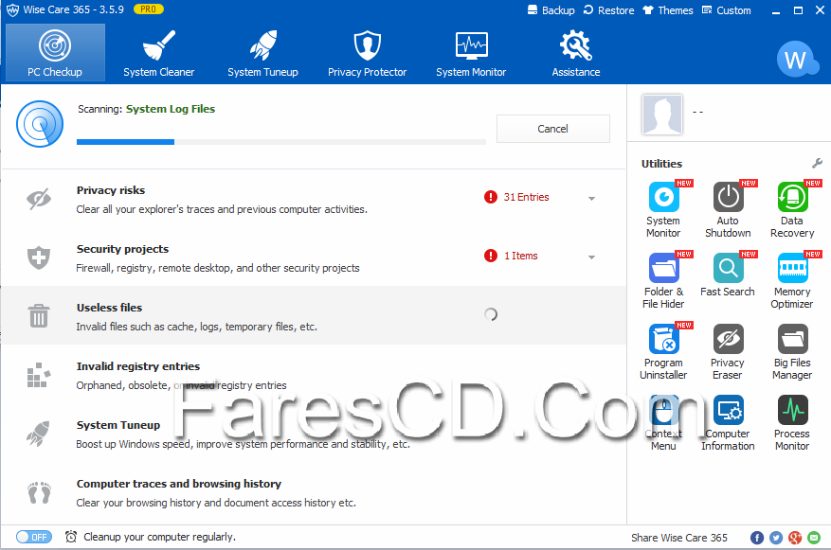
Task: Open the Custom option
Action: [x=726, y=10]
